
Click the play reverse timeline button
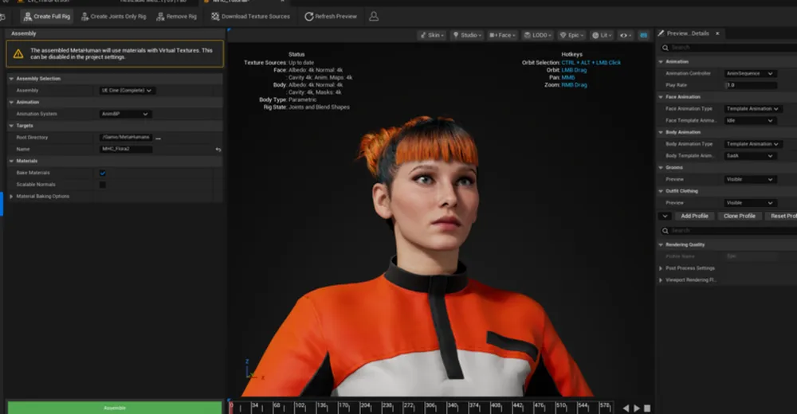click(x=626, y=408)
